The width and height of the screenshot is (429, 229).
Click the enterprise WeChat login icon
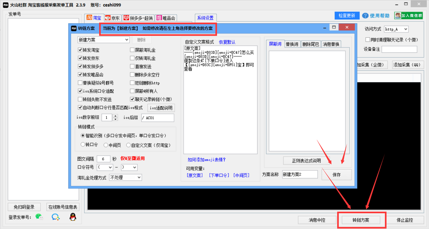click(x=56, y=217)
